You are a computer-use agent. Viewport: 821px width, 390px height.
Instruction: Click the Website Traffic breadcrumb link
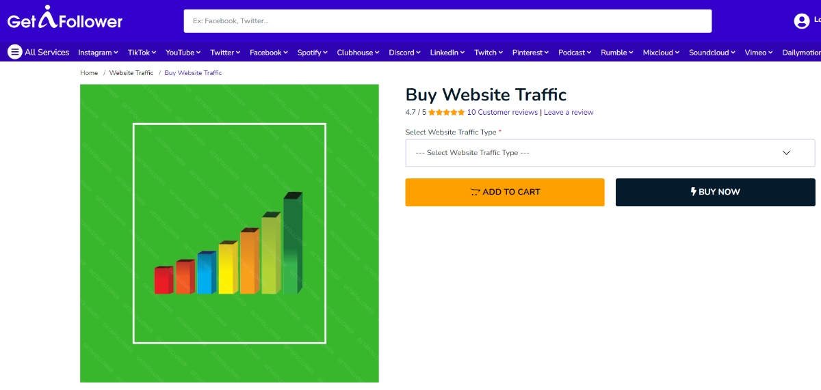point(131,73)
